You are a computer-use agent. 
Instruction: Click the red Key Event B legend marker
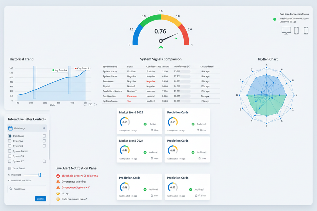76,69
